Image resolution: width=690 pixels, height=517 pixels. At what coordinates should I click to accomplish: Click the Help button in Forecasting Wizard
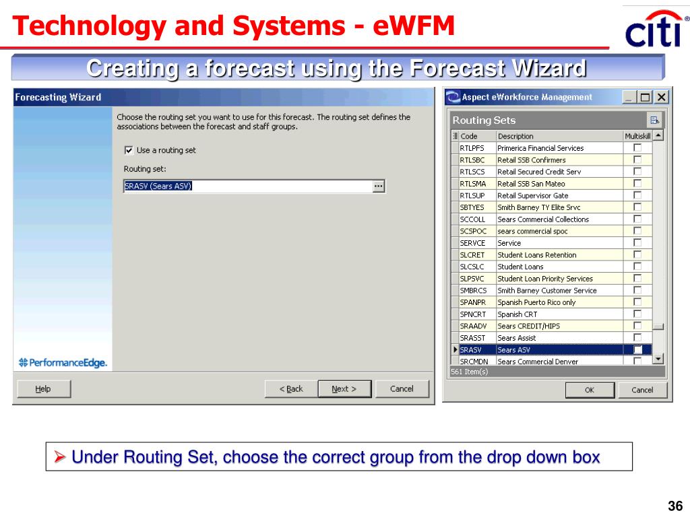click(x=44, y=389)
